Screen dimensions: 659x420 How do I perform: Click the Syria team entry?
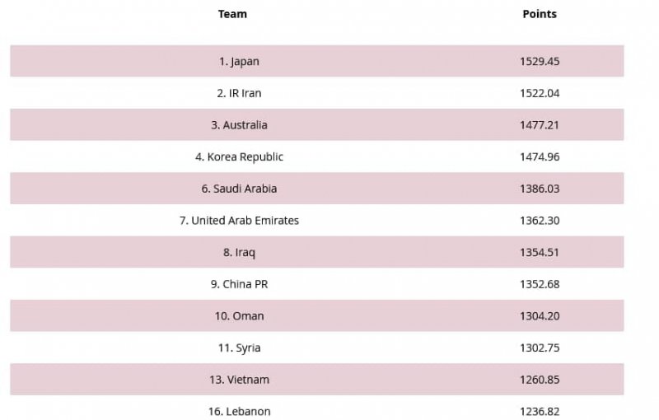pos(239,348)
